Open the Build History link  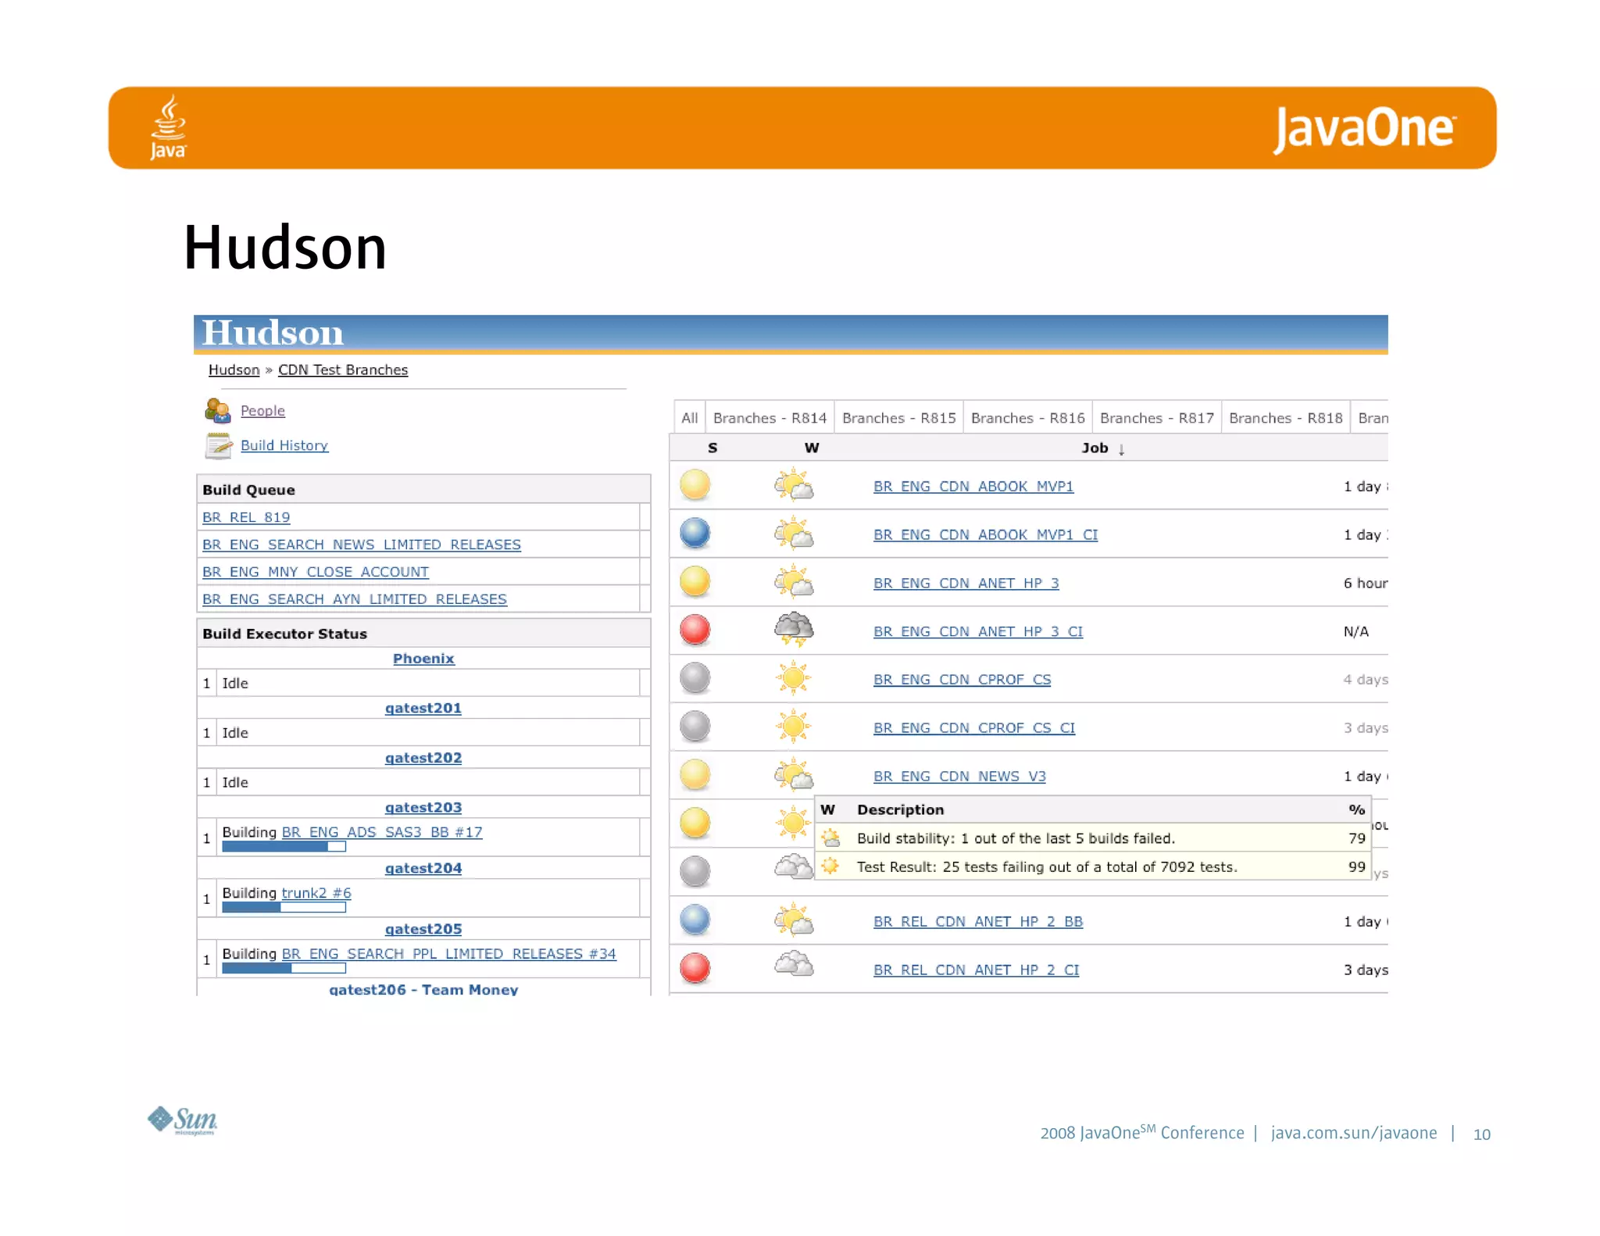tap(284, 445)
